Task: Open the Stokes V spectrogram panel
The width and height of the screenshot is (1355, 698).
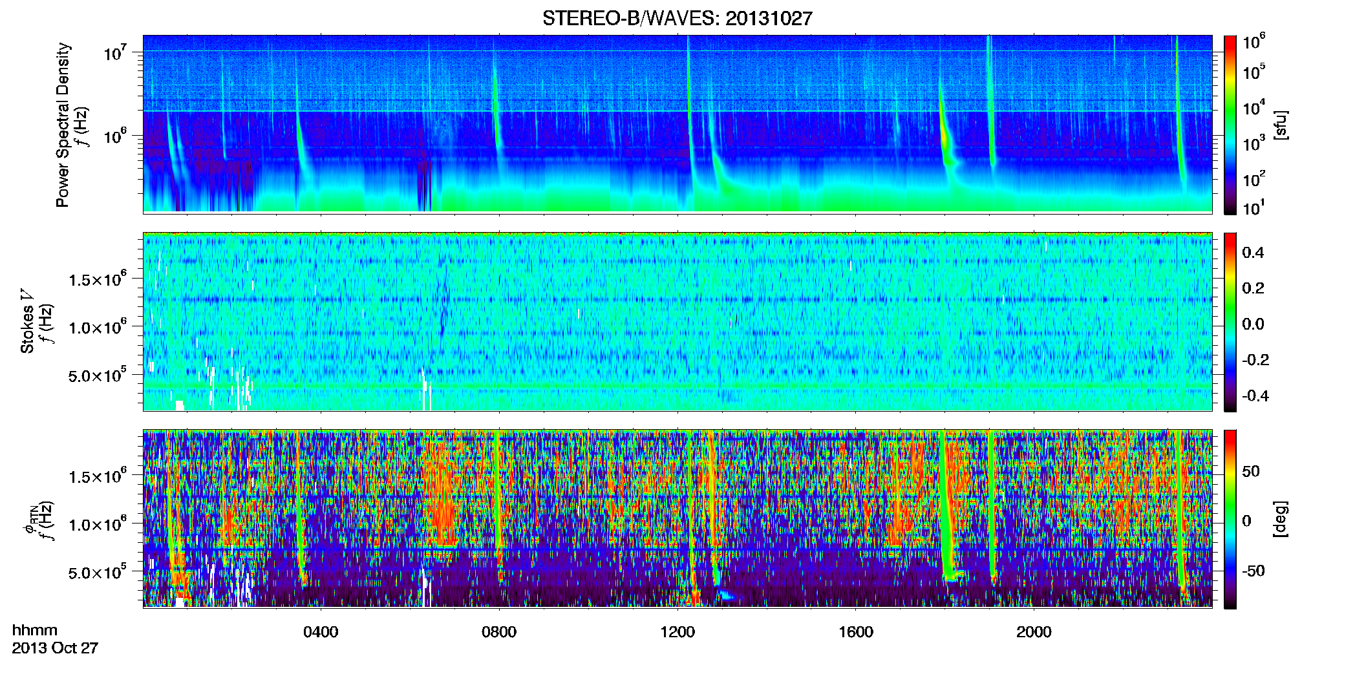Action: 677,322
